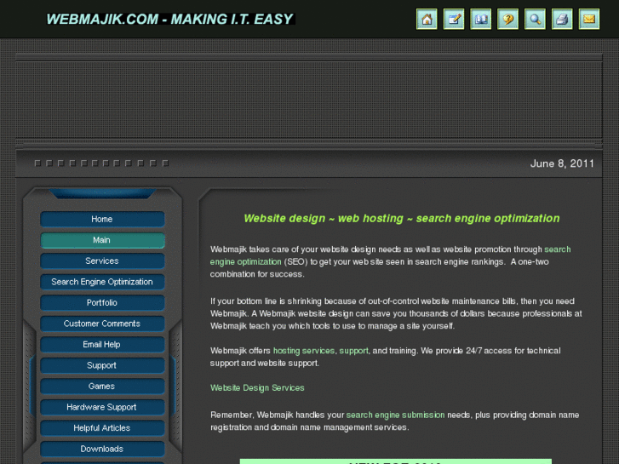Click the WEBMAJIK.COM site title

170,19
